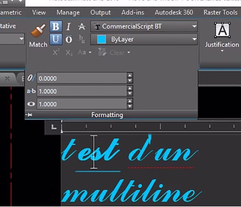Screen dimensions: 241x207
Task: Click the hanging indent marker on ruler
Action: pos(62,131)
